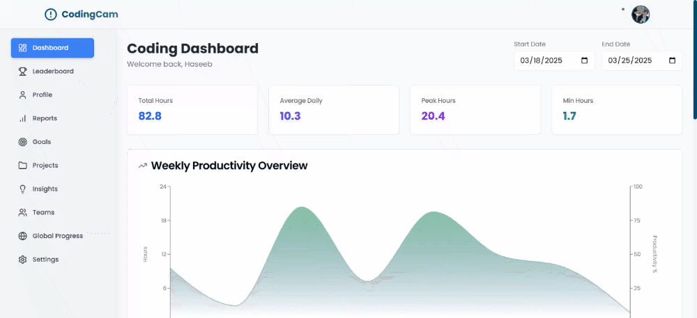Click the Global Progress globe icon
The height and width of the screenshot is (318, 697).
click(23, 236)
